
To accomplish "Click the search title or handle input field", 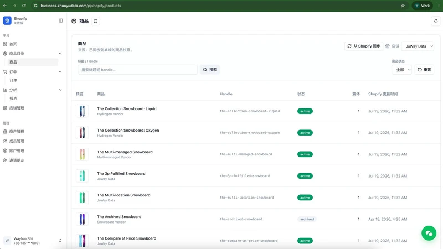I will point(137,70).
